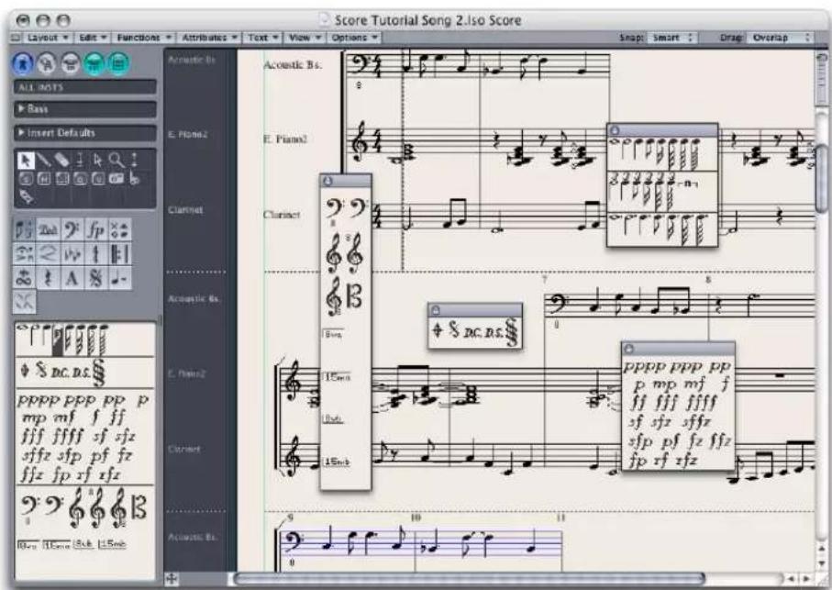The height and width of the screenshot is (590, 832).
Task: Expand the Bass disclosure triangle
Action: tap(21, 109)
